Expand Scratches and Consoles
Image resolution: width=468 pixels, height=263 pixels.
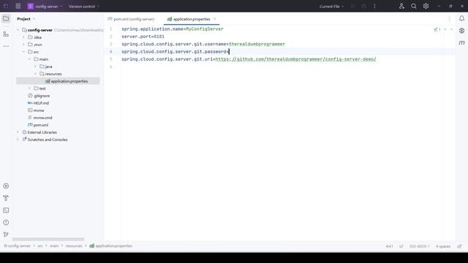18,140
